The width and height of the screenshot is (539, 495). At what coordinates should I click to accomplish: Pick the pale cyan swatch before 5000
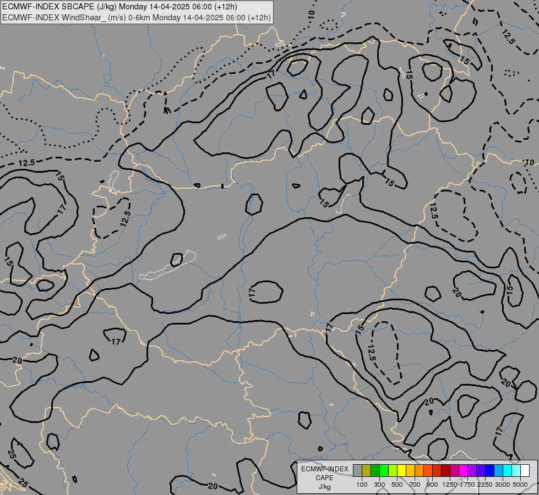(x=516, y=471)
